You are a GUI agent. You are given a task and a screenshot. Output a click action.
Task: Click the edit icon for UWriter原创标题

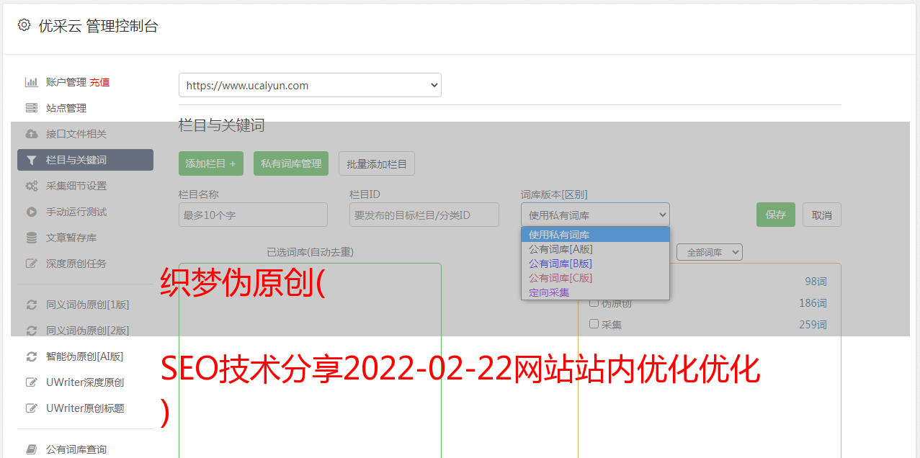[32, 408]
